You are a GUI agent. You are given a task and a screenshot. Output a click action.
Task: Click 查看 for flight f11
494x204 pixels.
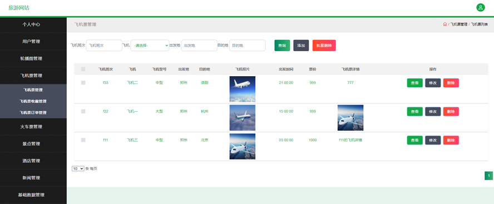[414, 140]
